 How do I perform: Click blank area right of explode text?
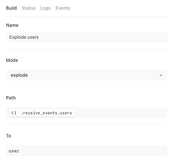click(x=93, y=75)
